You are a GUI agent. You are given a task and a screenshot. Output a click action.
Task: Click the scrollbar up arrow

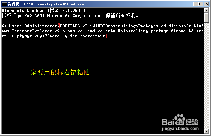207,10
